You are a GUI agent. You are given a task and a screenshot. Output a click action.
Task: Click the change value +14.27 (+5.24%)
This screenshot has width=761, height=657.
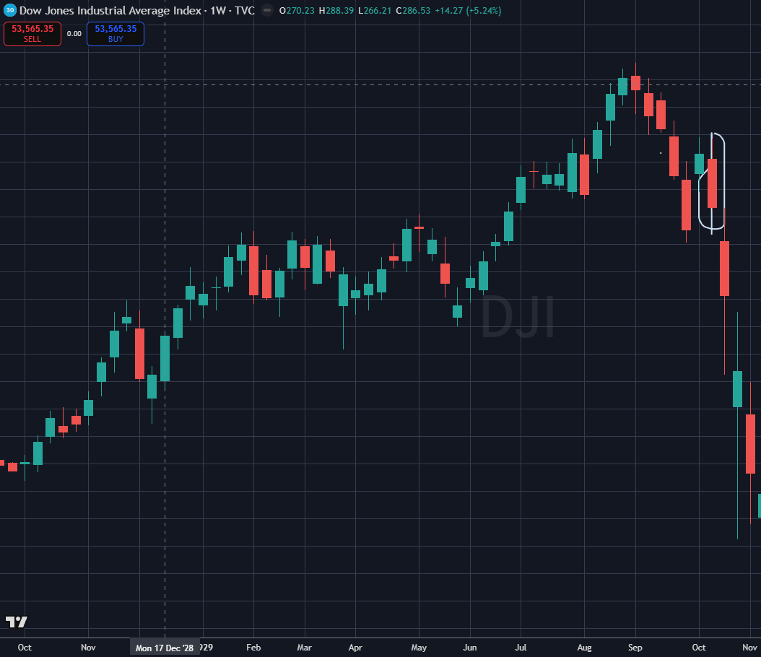pyautogui.click(x=468, y=10)
